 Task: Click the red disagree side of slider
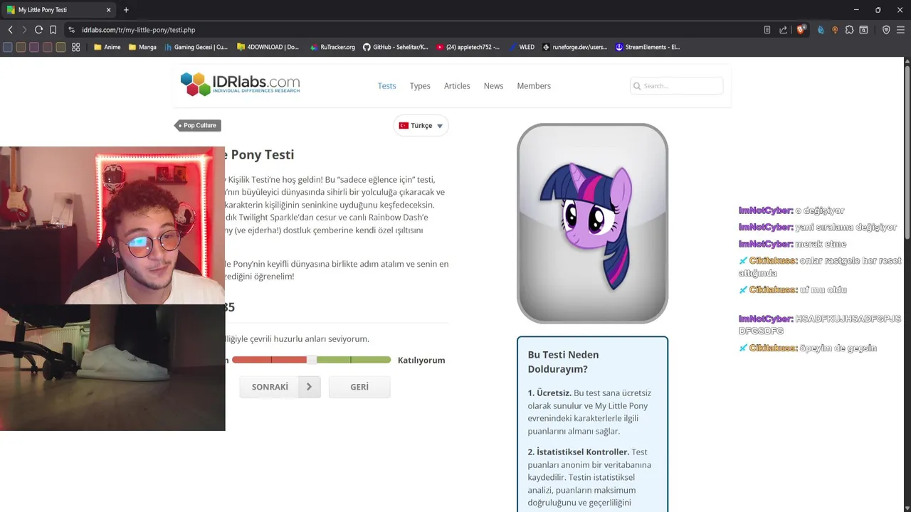coord(269,360)
